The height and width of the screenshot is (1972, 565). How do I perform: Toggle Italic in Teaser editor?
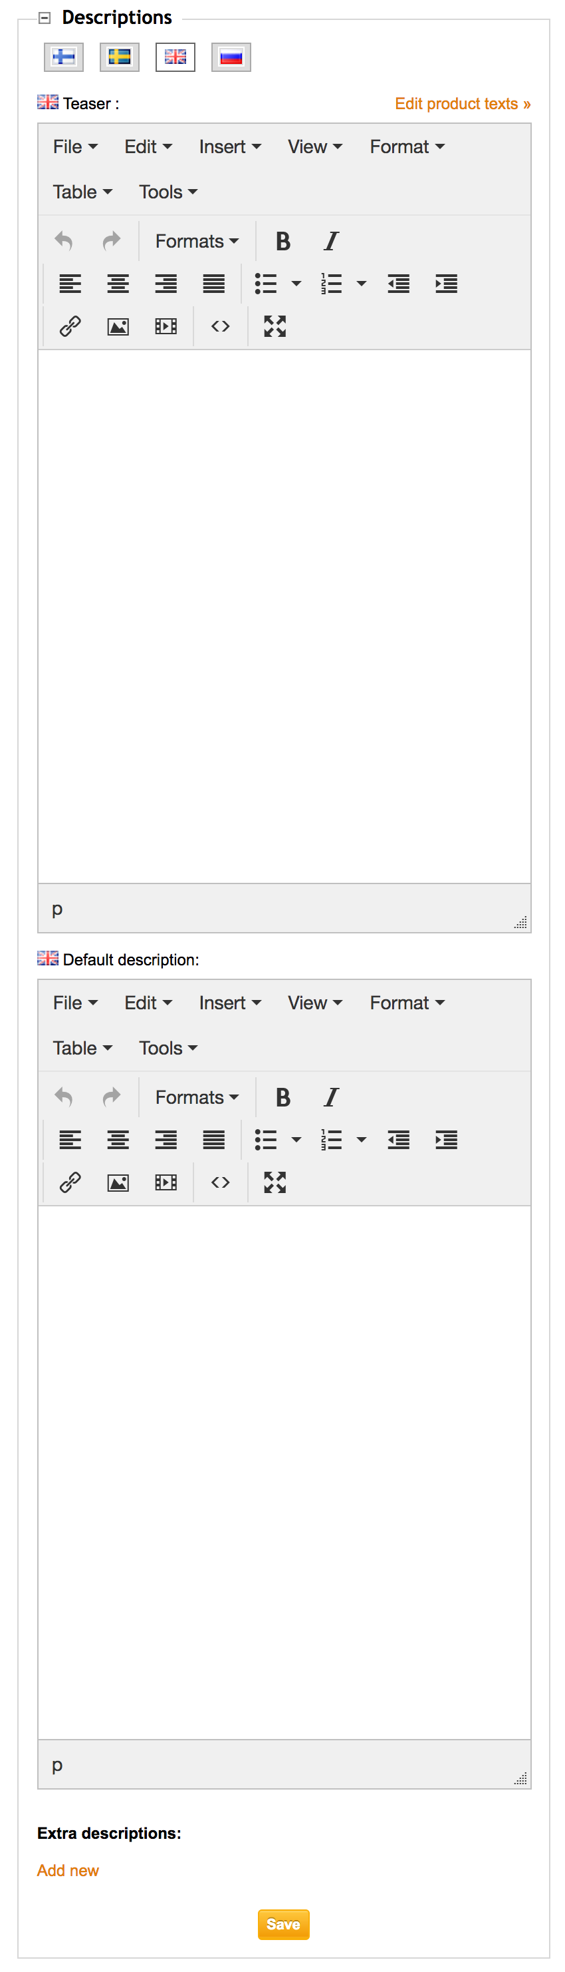coord(330,241)
